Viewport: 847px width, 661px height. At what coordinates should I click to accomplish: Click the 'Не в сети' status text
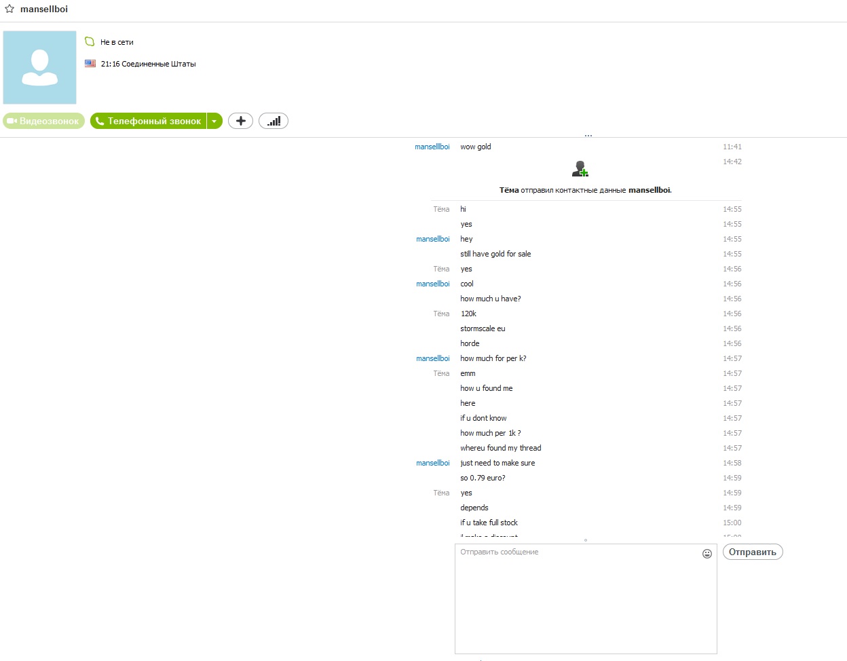(117, 42)
